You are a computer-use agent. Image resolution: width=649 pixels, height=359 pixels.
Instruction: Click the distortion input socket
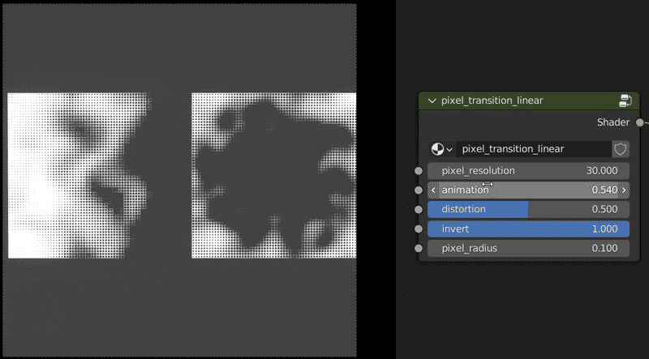(419, 209)
